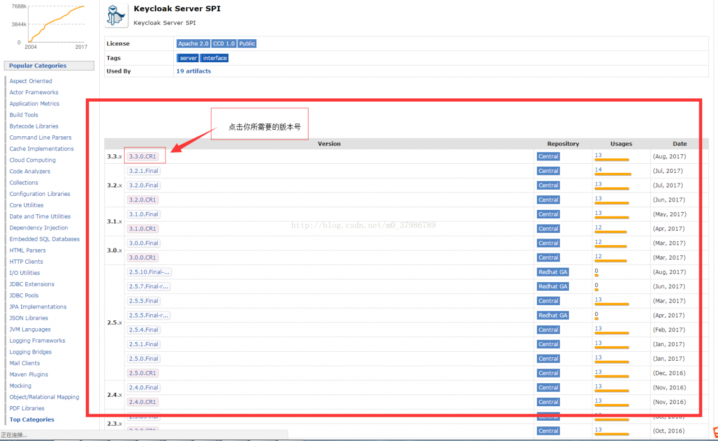
Task: Open the Mail Clients category
Action: [25, 363]
